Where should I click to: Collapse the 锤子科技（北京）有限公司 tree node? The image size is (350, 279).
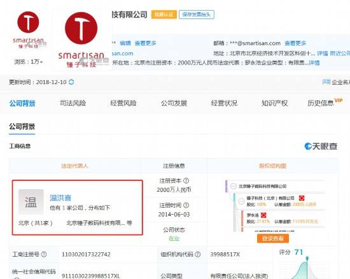coord(241,201)
